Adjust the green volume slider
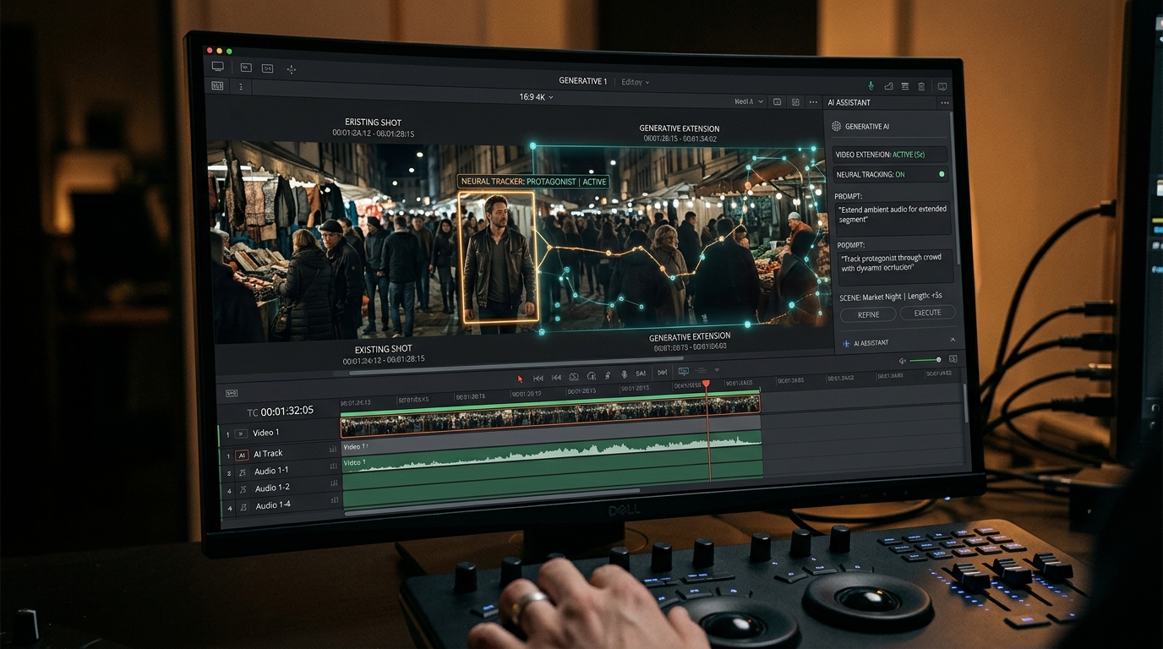Image resolution: width=1163 pixels, height=649 pixels. tap(925, 360)
